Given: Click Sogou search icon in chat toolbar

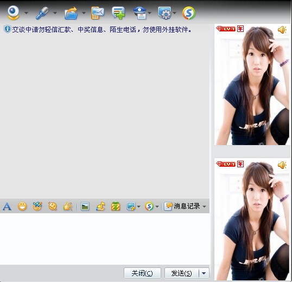Looking at the screenshot, I should click(x=149, y=206).
